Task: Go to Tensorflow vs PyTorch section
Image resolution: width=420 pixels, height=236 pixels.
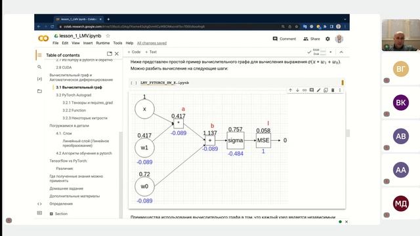Action: 68,161
